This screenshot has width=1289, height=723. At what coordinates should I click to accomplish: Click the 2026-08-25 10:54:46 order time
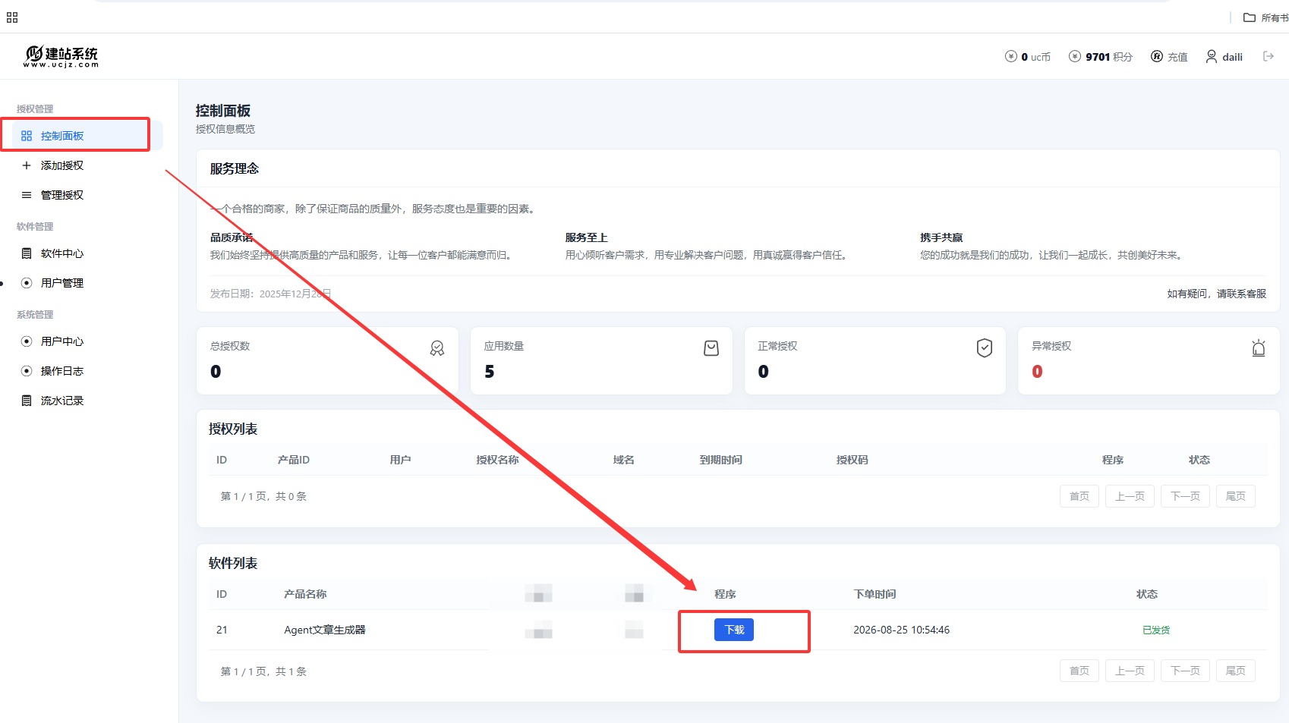[x=901, y=630]
